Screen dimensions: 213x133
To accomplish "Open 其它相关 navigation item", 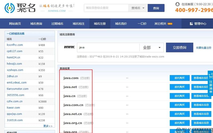I will click(x=160, y=24).
